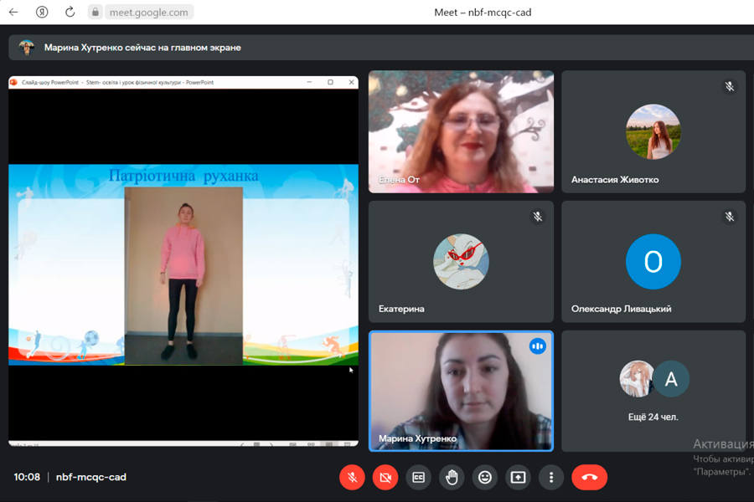This screenshot has height=502, width=754.
Task: Click Анастасия Животко muted mic icon
Action: click(x=730, y=86)
